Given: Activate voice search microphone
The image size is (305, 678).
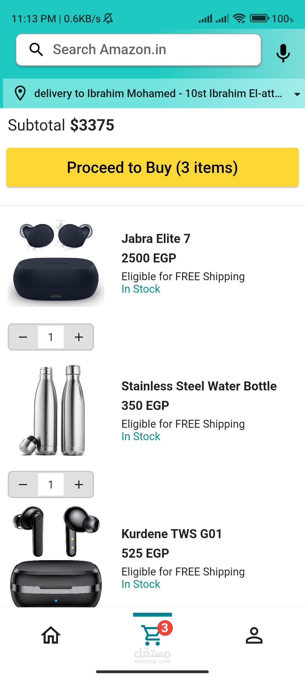Looking at the screenshot, I should click(x=283, y=53).
